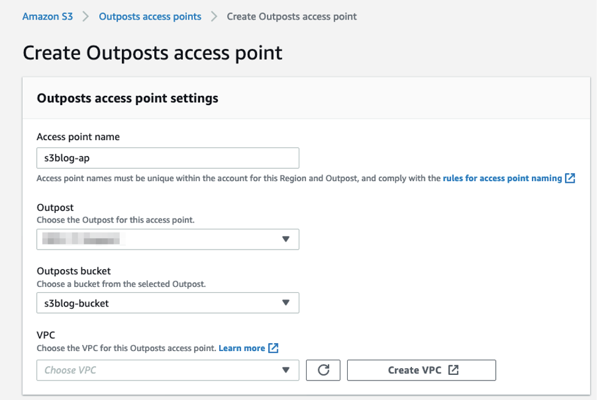
Task: Click the external link icon after rules for naming
Action: (x=569, y=178)
